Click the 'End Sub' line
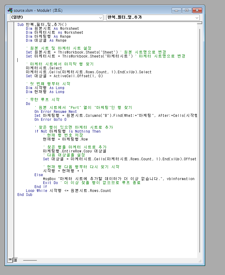This screenshot has height=275, width=225. [x=25, y=195]
